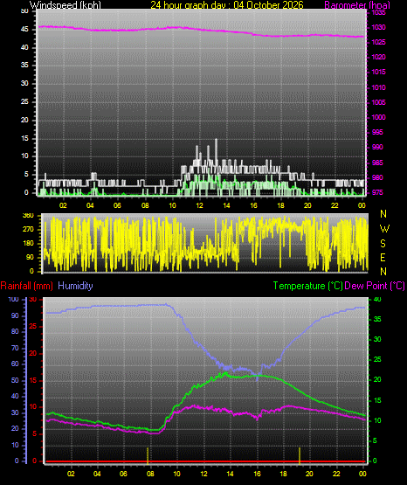This screenshot has height=485, width=407.
Task: Click the 270 wind direction scale value
Action: (x=28, y=230)
